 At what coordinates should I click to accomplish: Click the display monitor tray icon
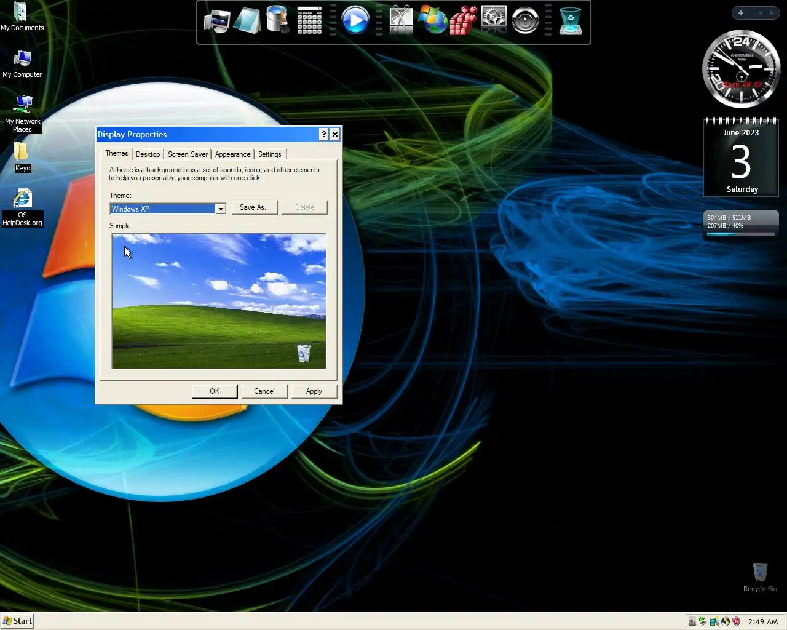coord(714,621)
